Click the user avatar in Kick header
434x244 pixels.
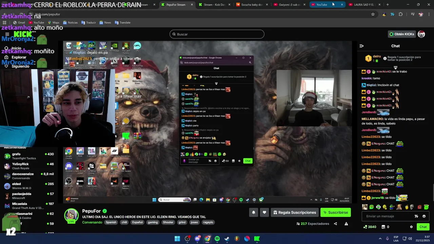(421, 34)
